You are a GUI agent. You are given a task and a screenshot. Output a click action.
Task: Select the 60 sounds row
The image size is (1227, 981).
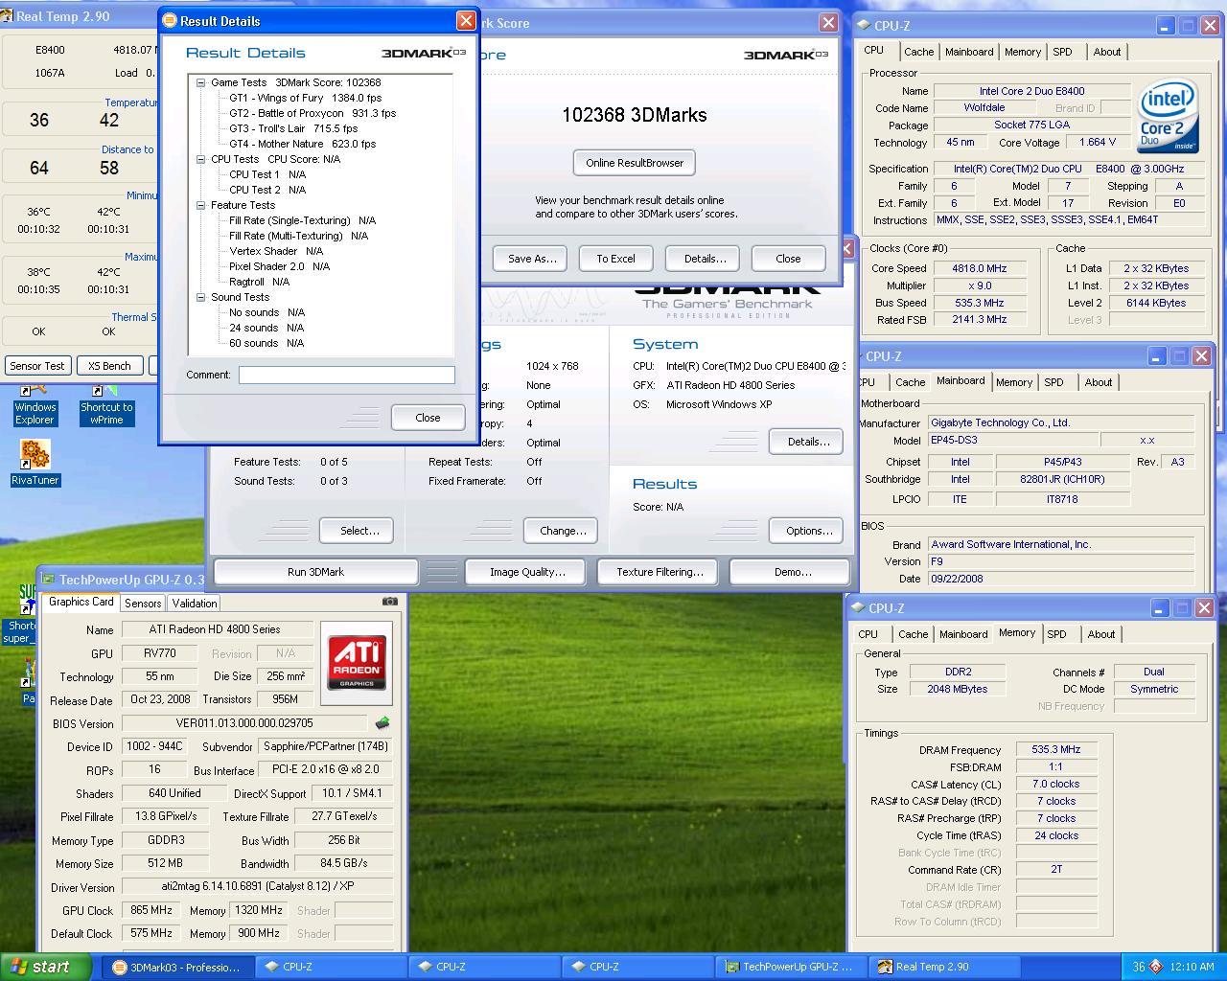point(266,343)
